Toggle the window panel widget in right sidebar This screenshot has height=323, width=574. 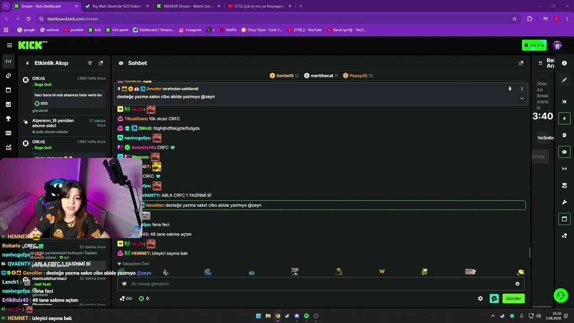tap(565, 219)
